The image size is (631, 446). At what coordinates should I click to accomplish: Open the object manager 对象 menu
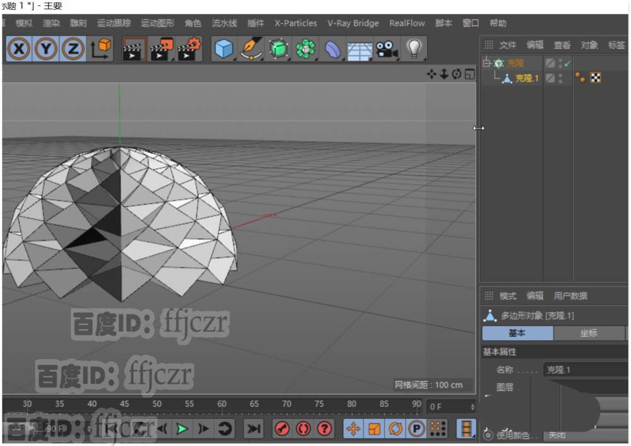[x=589, y=45]
